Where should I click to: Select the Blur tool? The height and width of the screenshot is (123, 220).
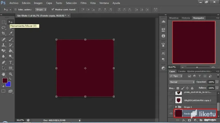tap(3, 56)
